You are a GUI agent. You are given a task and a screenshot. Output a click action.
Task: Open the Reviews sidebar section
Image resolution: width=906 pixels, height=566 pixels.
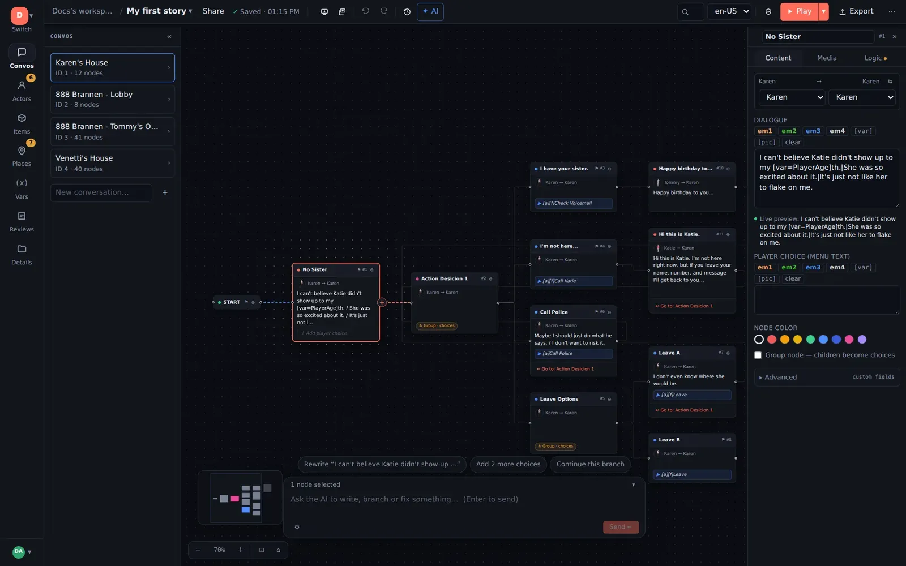[x=22, y=221]
